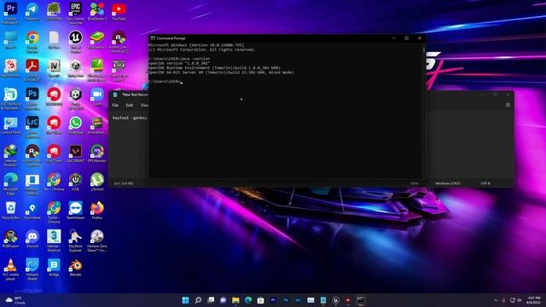Switch to Unreal Engine on the taskbar

pyautogui.click(x=335, y=300)
